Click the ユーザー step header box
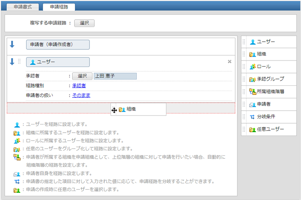 58,62
